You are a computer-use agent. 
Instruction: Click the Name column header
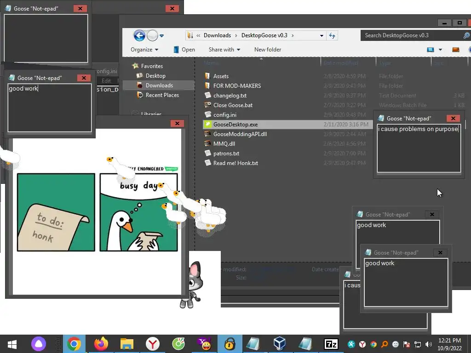[x=211, y=63]
